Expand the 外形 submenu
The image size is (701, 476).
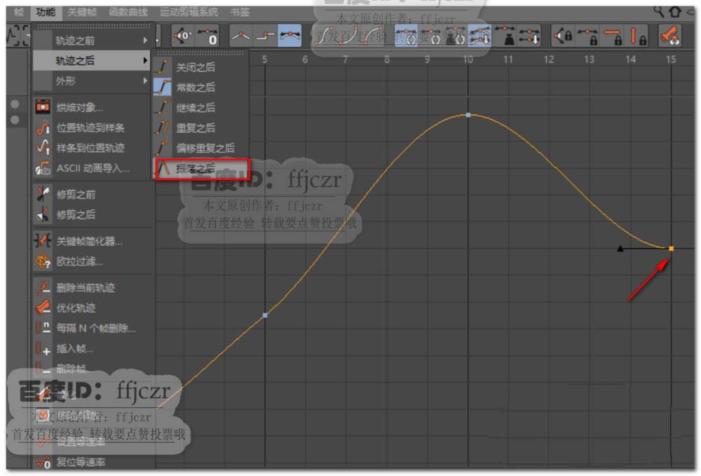pos(92,81)
